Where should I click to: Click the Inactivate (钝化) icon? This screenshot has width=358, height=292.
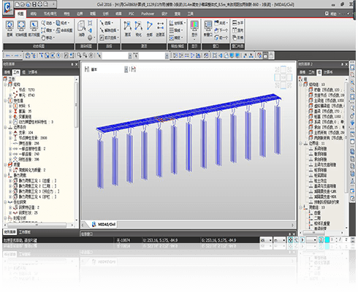[138, 26]
